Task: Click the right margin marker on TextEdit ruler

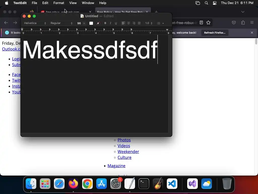Action: tap(167, 30)
